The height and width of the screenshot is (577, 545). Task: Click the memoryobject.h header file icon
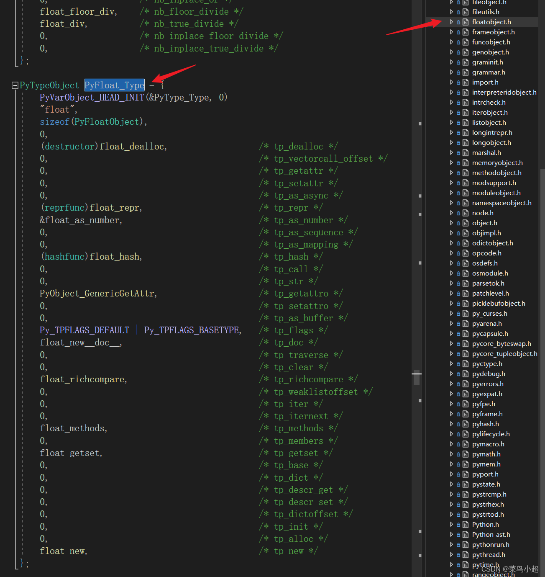coord(466,162)
